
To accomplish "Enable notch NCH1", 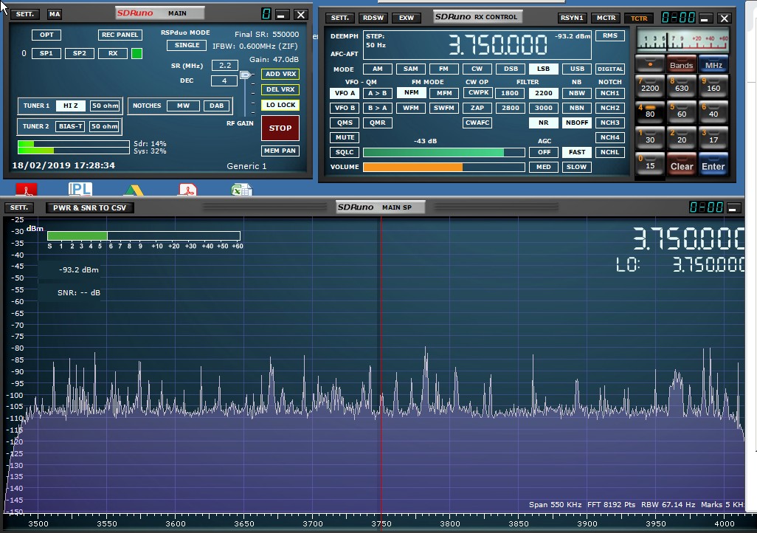I will coord(610,93).
